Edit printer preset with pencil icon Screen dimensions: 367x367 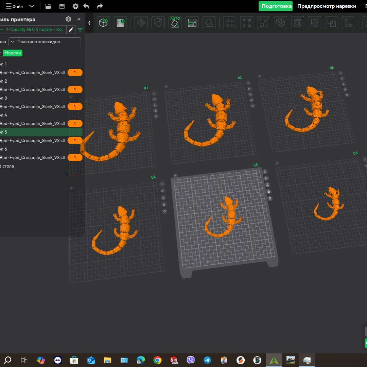pyautogui.click(x=71, y=30)
